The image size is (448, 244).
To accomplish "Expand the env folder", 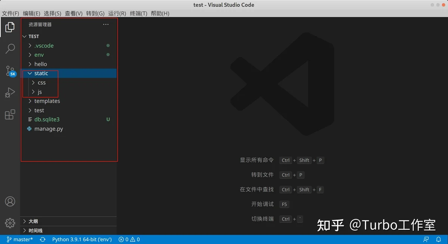I will pos(69,55).
